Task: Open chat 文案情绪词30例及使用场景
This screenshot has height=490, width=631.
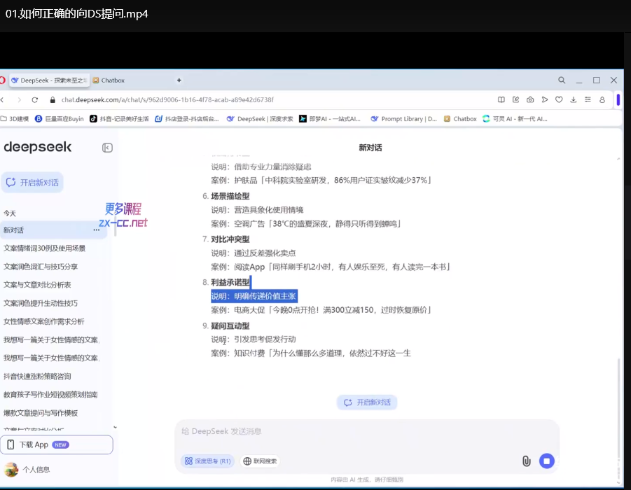Action: click(45, 248)
